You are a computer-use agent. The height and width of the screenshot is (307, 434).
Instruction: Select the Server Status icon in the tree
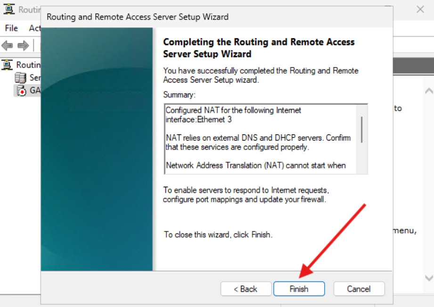(21, 77)
